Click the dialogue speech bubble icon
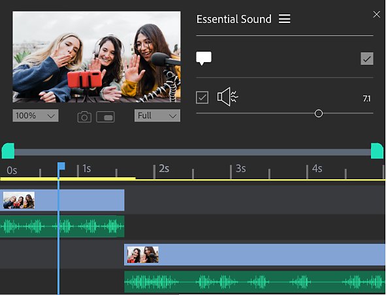 click(x=204, y=58)
